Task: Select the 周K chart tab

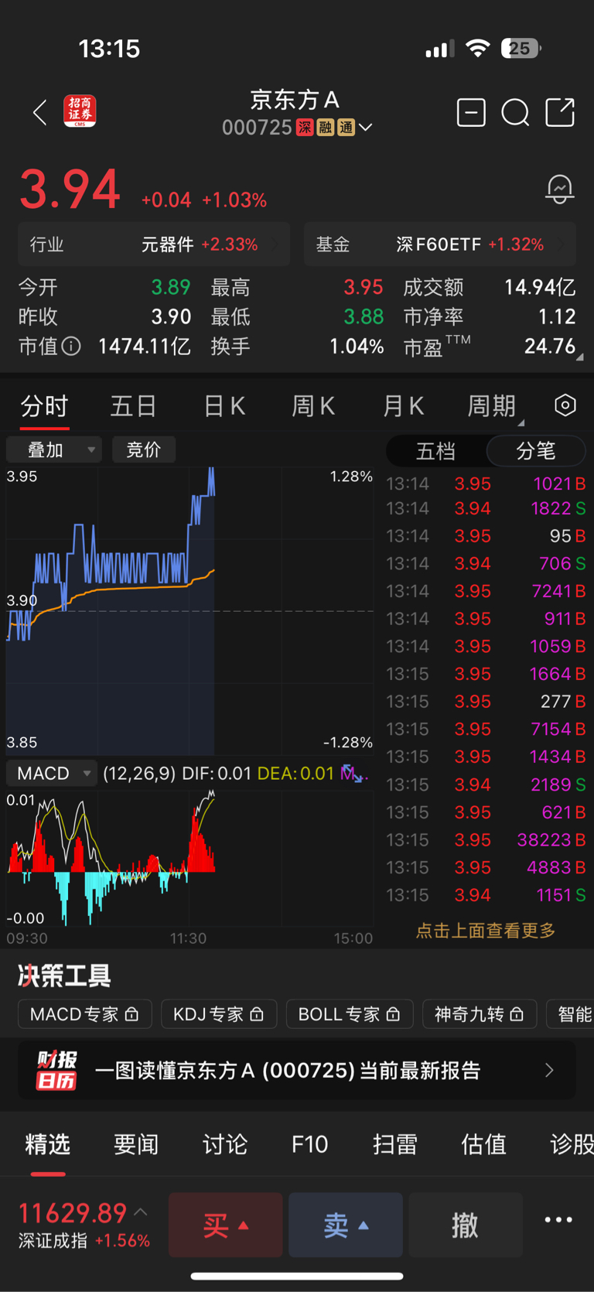Action: coord(313,406)
